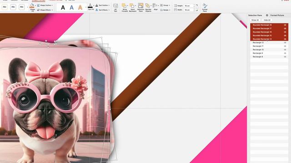
Task: Click the Width input field
Action: tap(189, 10)
